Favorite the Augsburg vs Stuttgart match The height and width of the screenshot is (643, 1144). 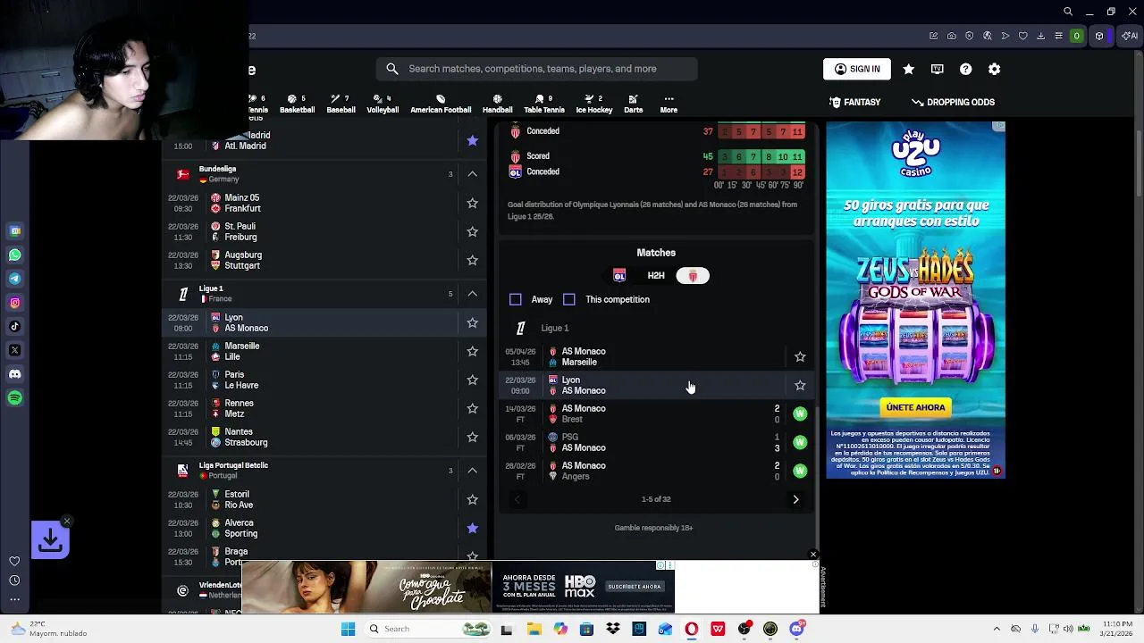click(472, 260)
